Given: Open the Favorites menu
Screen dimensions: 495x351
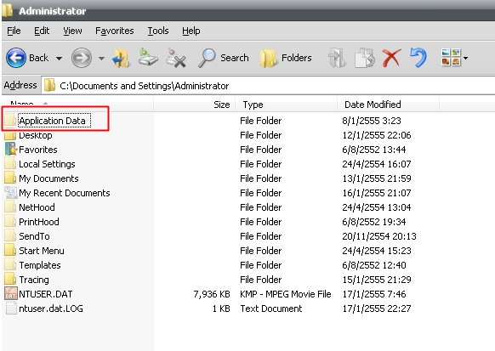Looking at the screenshot, I should point(114,31).
